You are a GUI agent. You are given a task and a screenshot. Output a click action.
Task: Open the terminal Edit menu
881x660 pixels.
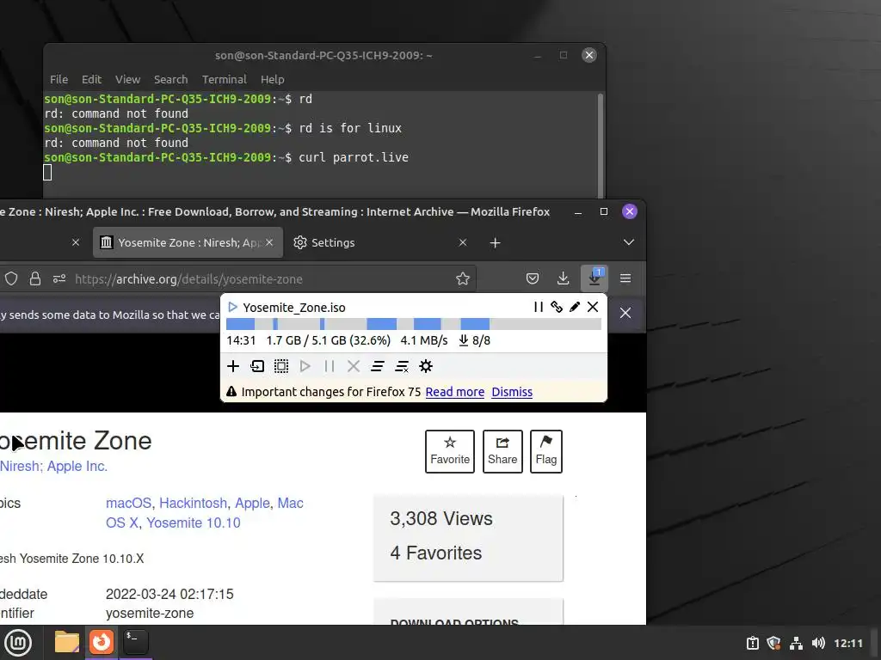point(91,79)
